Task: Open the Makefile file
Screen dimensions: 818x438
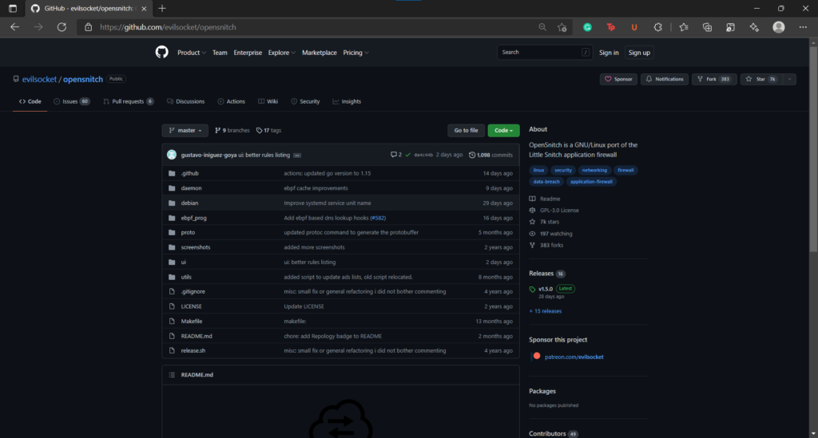Action: coord(192,322)
